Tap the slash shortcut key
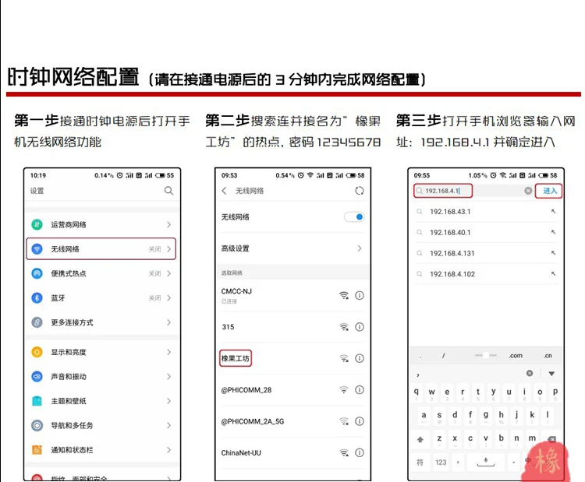585x482 pixels. click(444, 356)
